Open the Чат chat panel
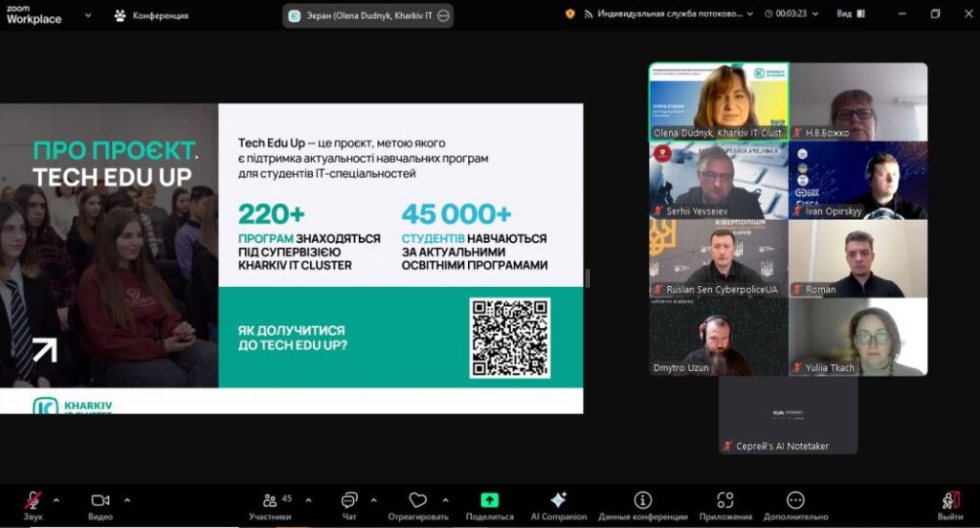The height and width of the screenshot is (528, 980). point(348,505)
